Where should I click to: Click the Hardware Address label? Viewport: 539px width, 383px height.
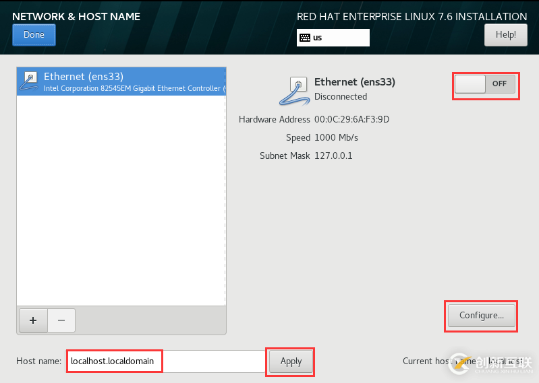pyautogui.click(x=275, y=120)
